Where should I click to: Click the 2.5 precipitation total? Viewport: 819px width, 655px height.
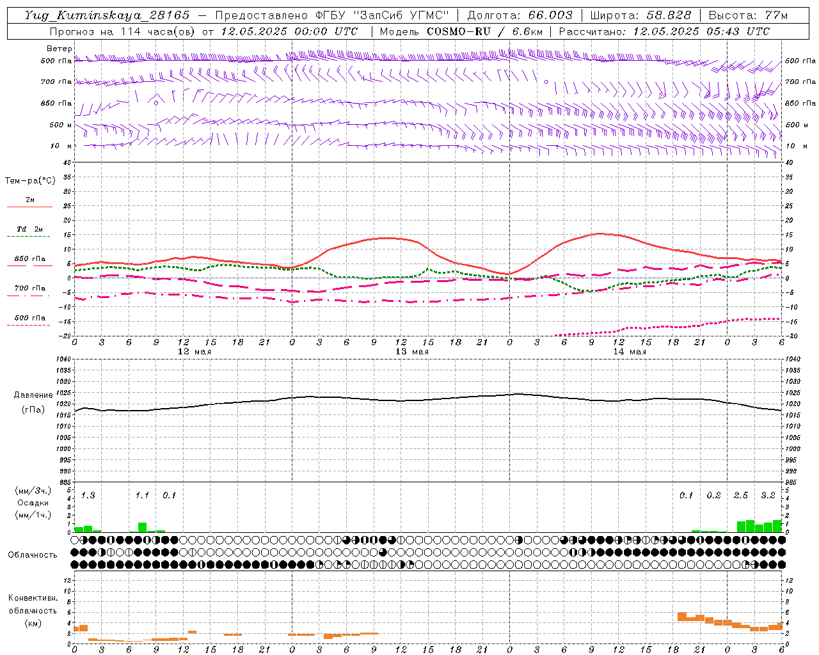tap(741, 495)
